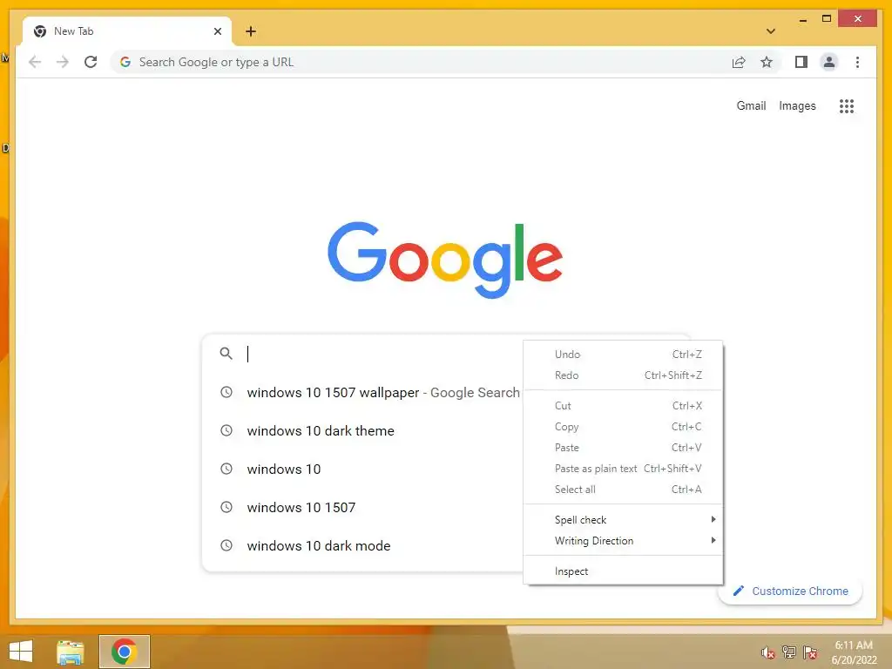Open Chrome three-dot menu
This screenshot has height=669, width=892.
coord(857,62)
